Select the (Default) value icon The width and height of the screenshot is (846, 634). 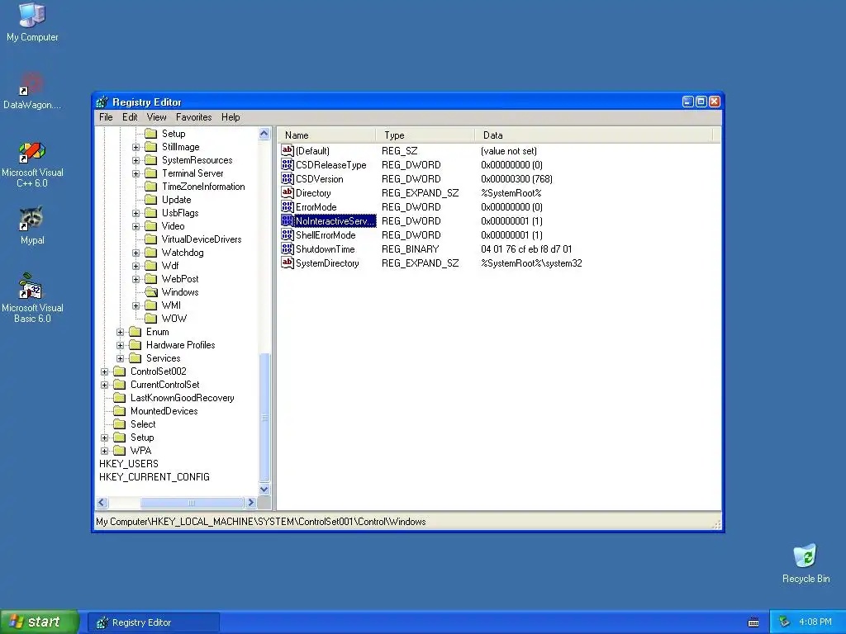tap(287, 150)
